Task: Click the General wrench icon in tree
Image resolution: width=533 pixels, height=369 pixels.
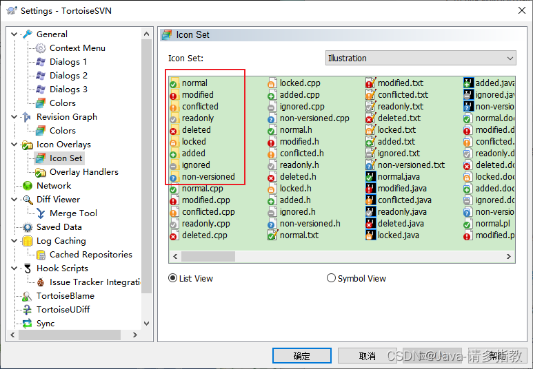Action: [28, 34]
